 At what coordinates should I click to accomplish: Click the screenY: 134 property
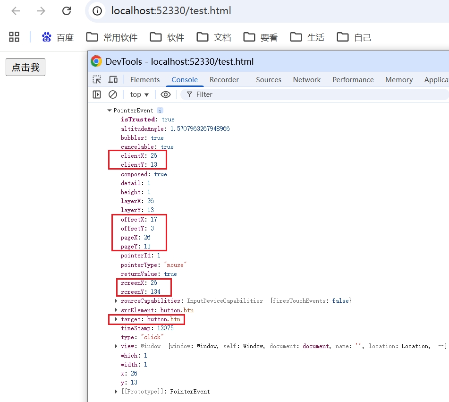141,291
